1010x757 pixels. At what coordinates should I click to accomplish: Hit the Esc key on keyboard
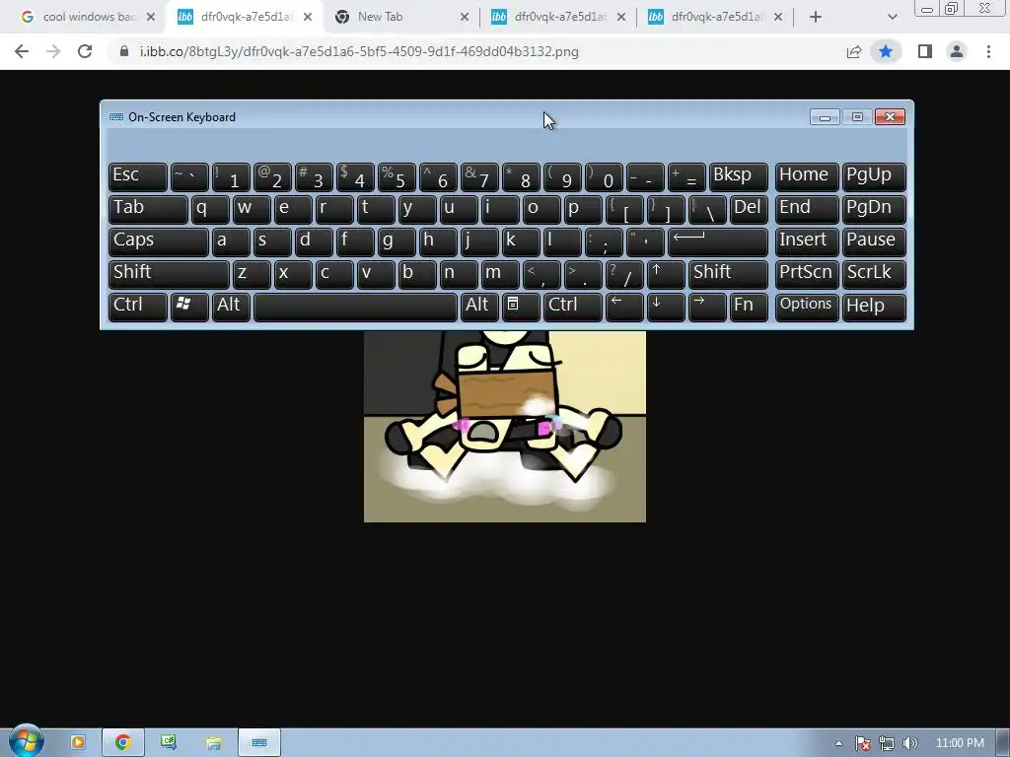(138, 176)
